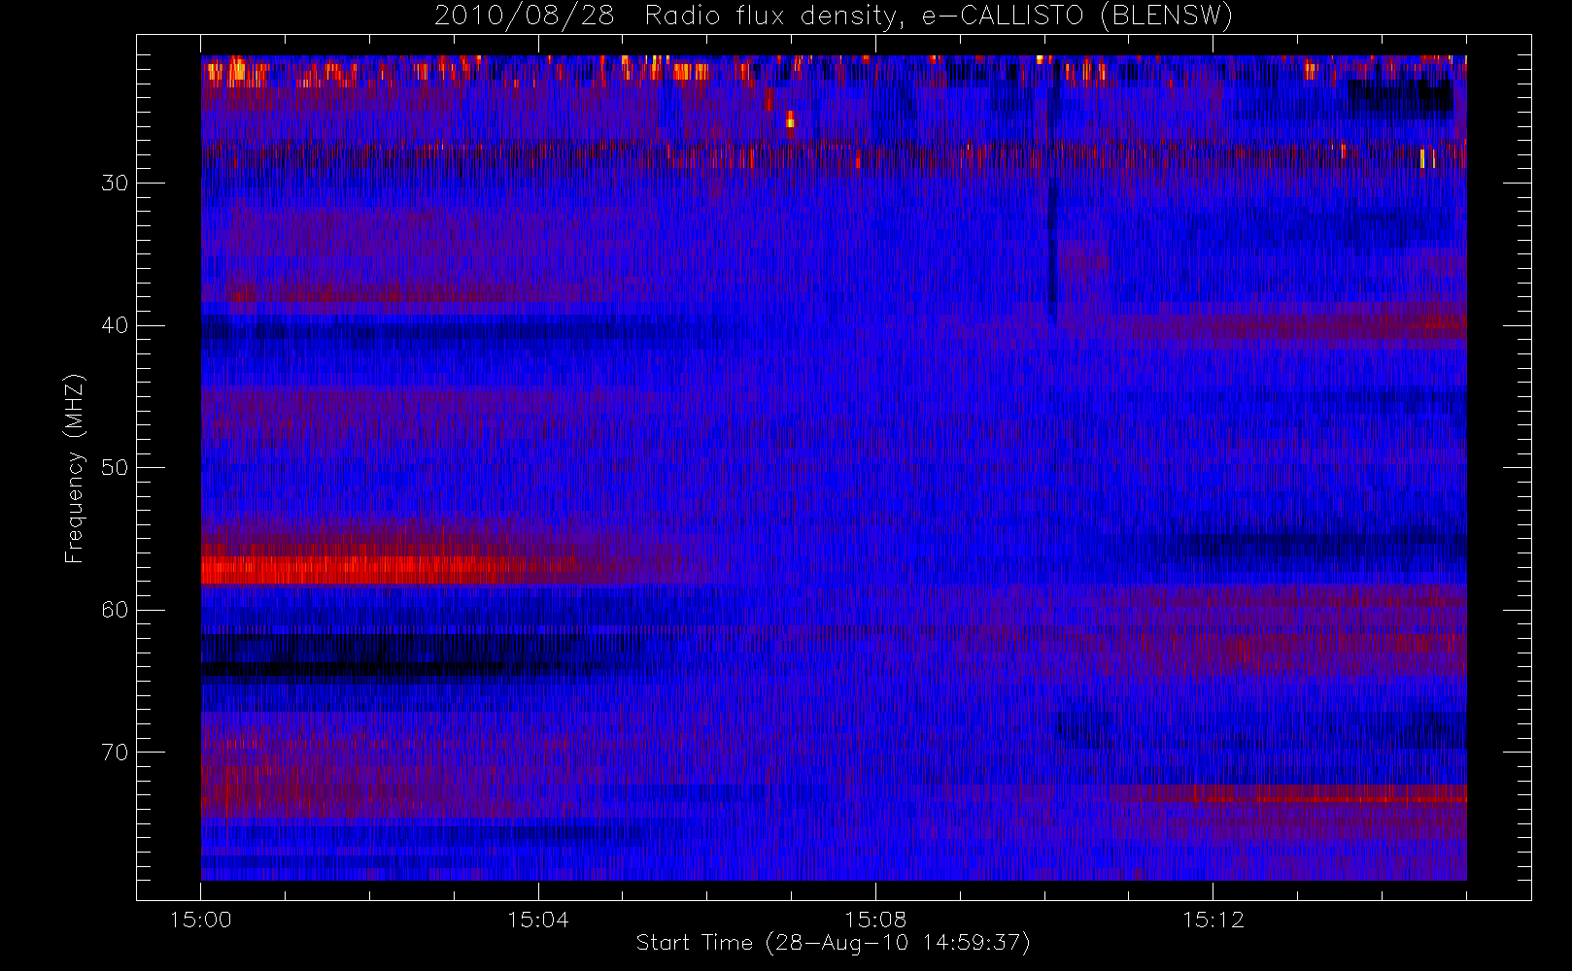
Task: Click the 15:12 time tick label
Action: click(1213, 920)
